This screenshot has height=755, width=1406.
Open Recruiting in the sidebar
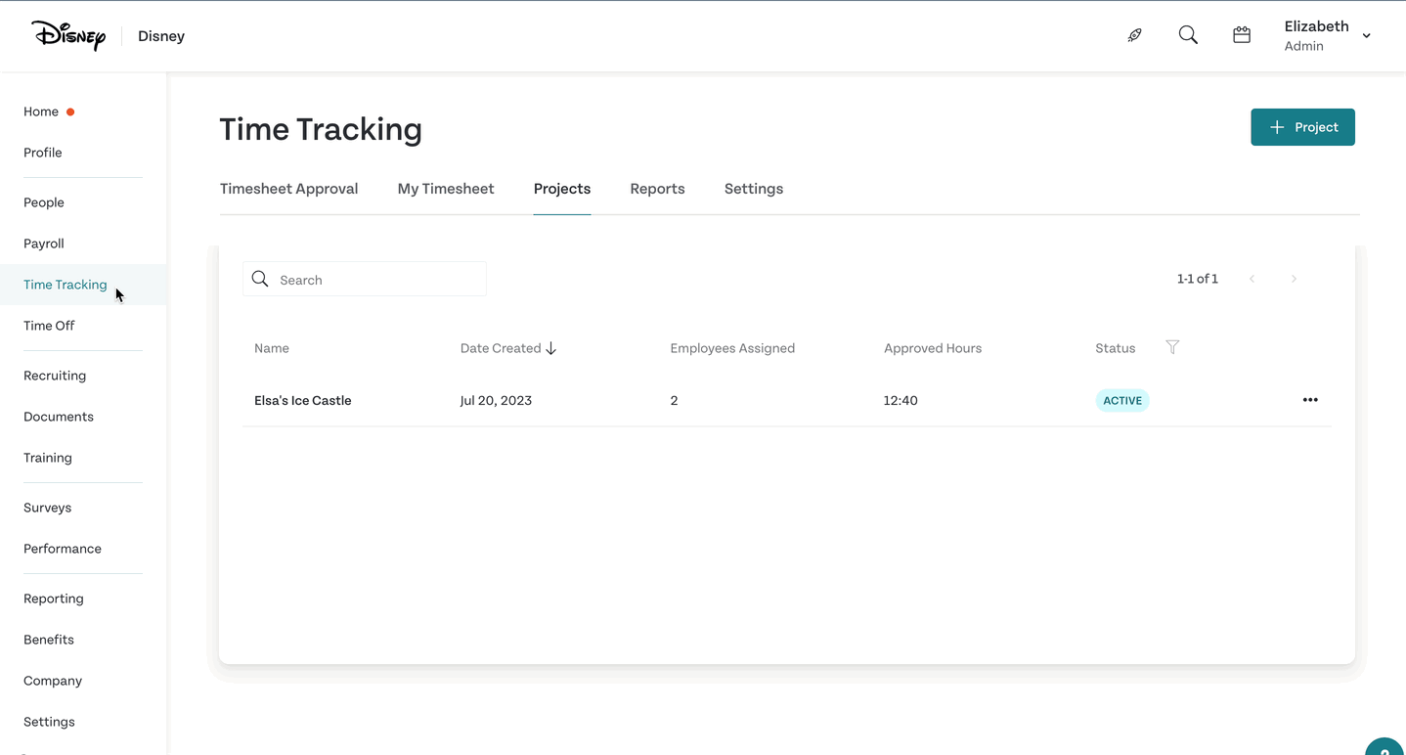[x=55, y=376]
